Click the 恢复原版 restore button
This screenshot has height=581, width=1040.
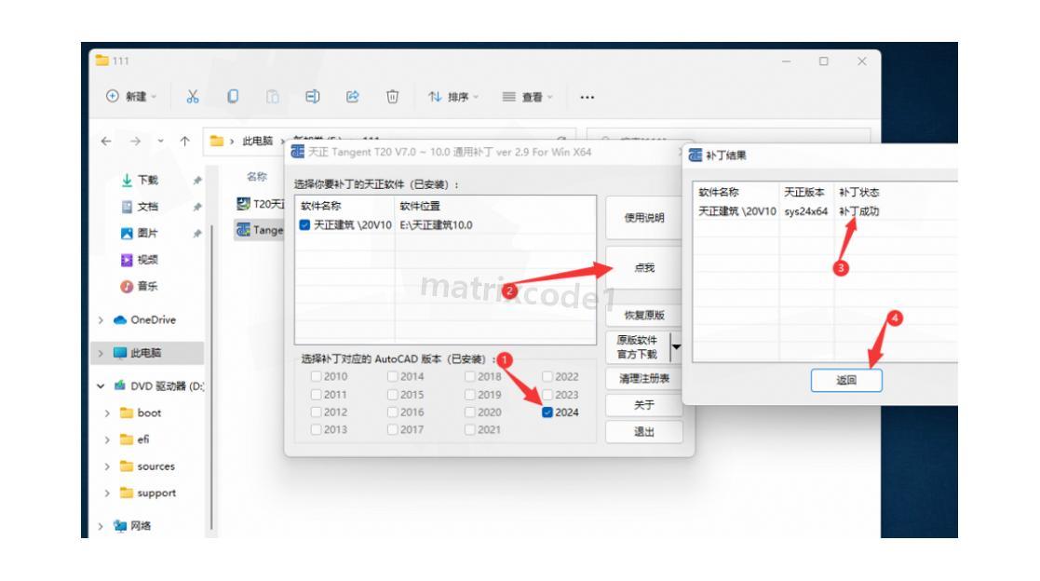644,315
